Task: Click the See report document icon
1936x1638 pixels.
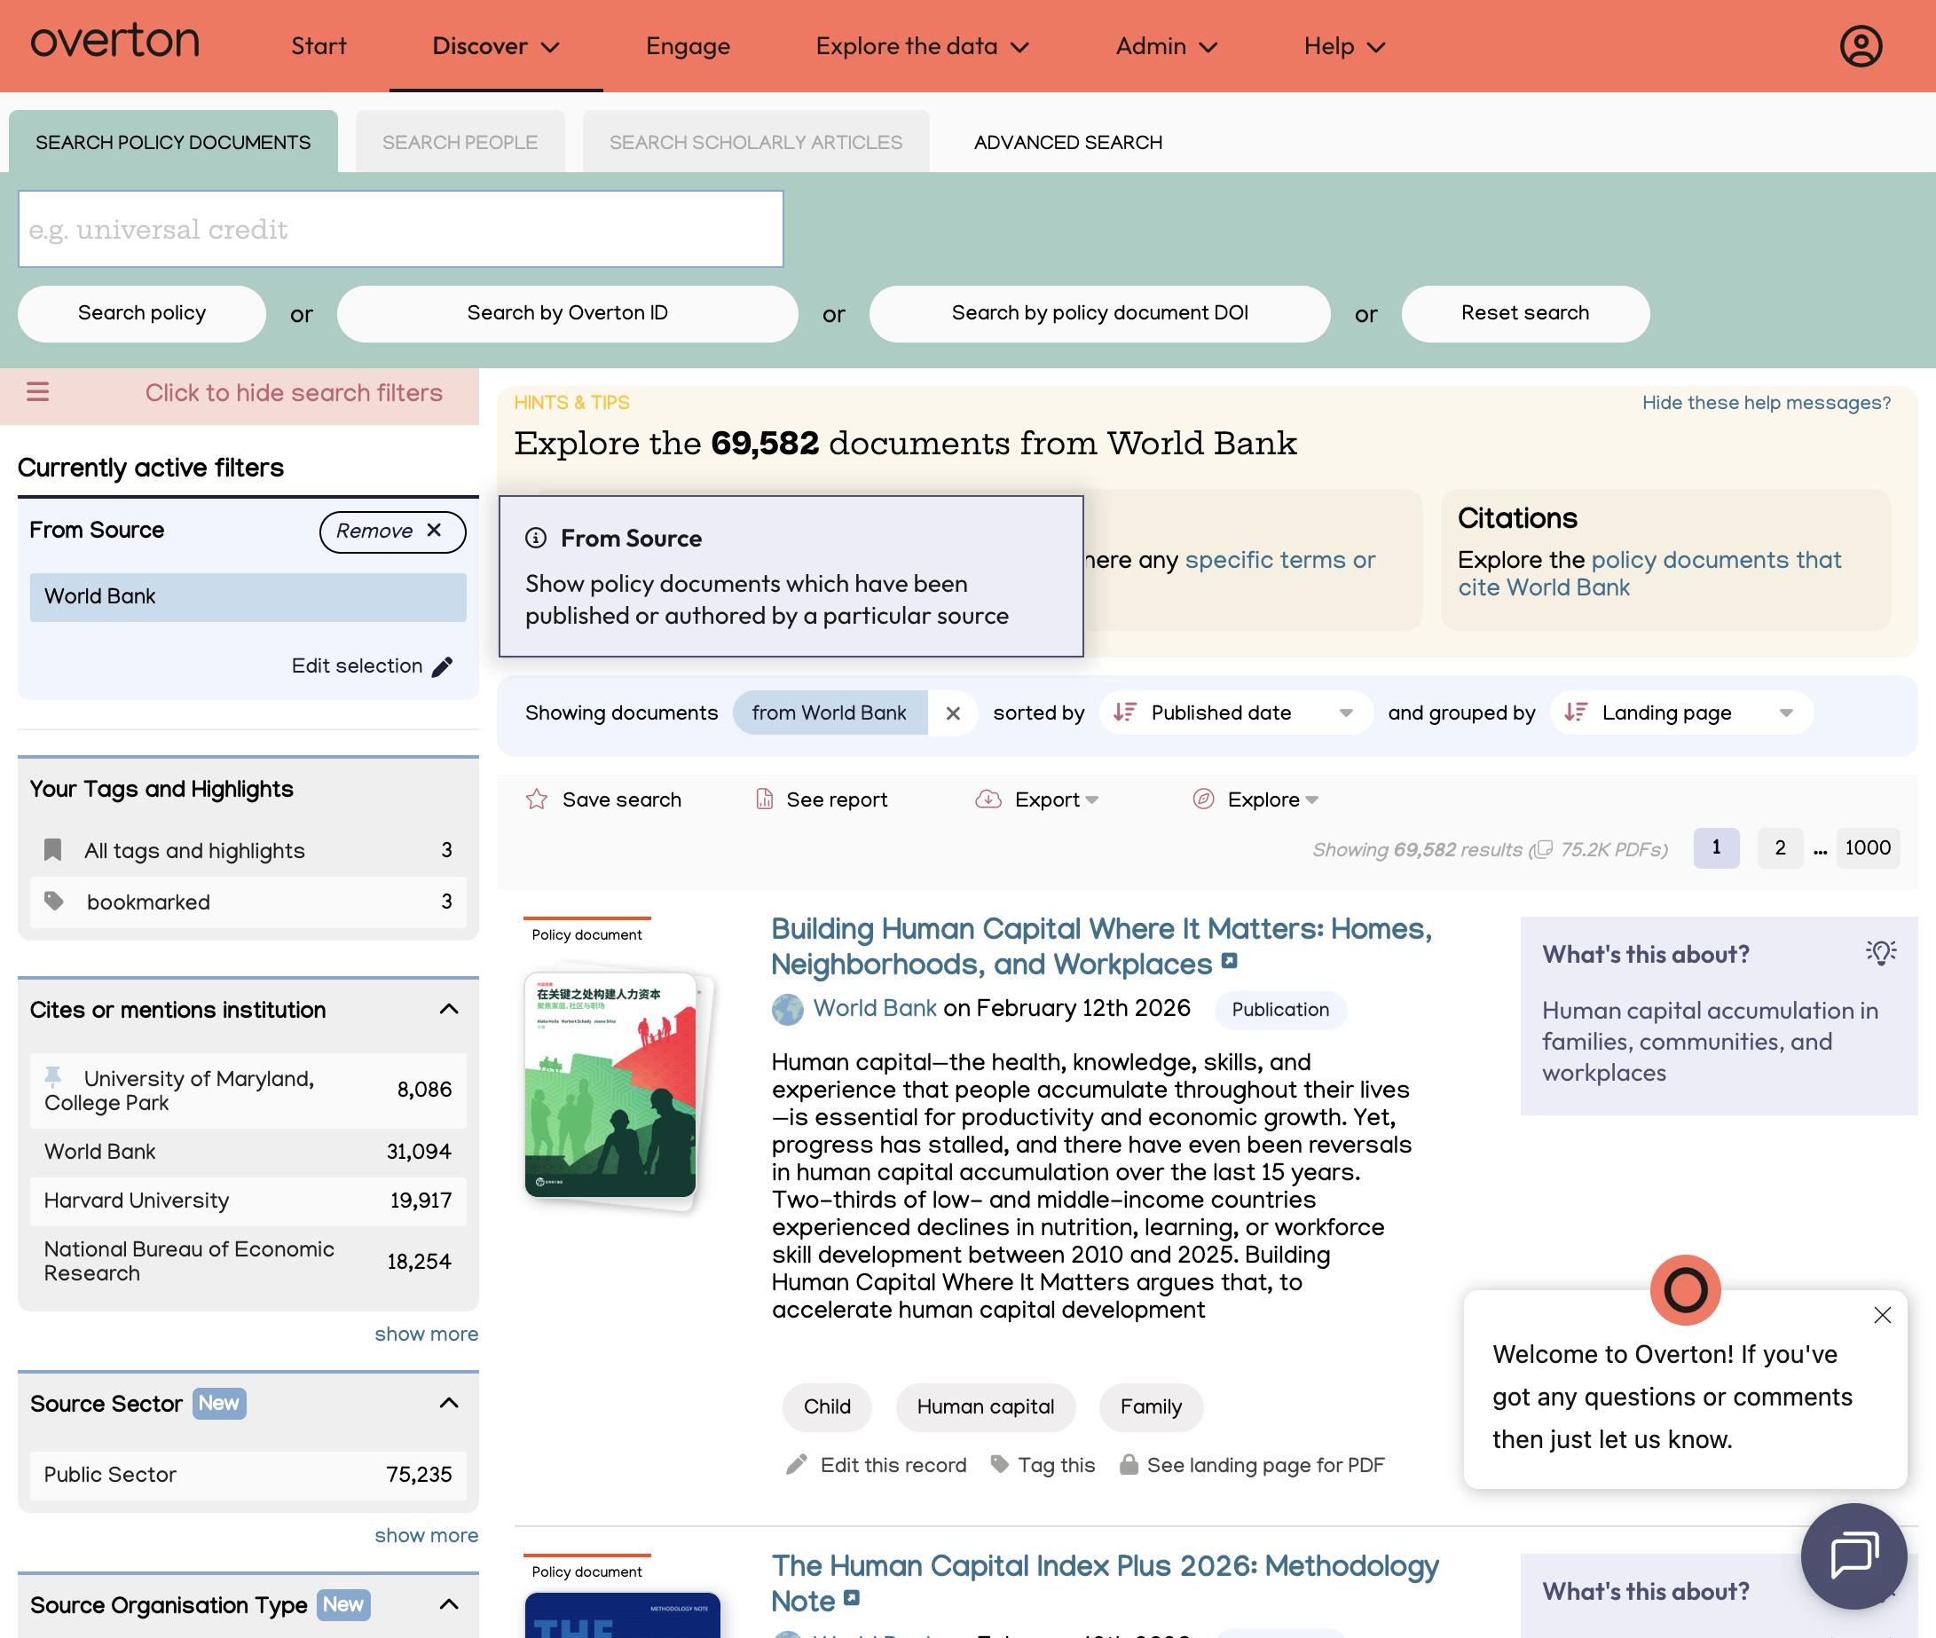Action: point(764,799)
